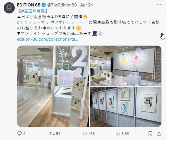Bookmark this EDITION 88 tweet

click(x=150, y=133)
